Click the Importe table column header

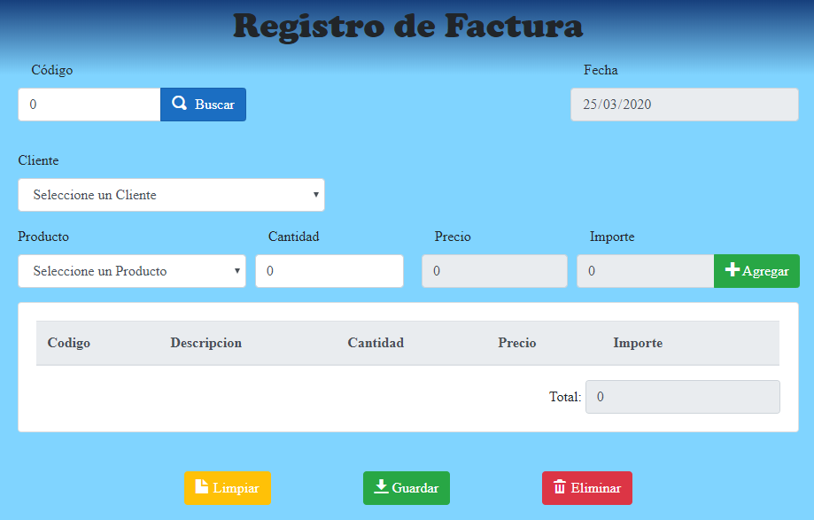coord(638,343)
